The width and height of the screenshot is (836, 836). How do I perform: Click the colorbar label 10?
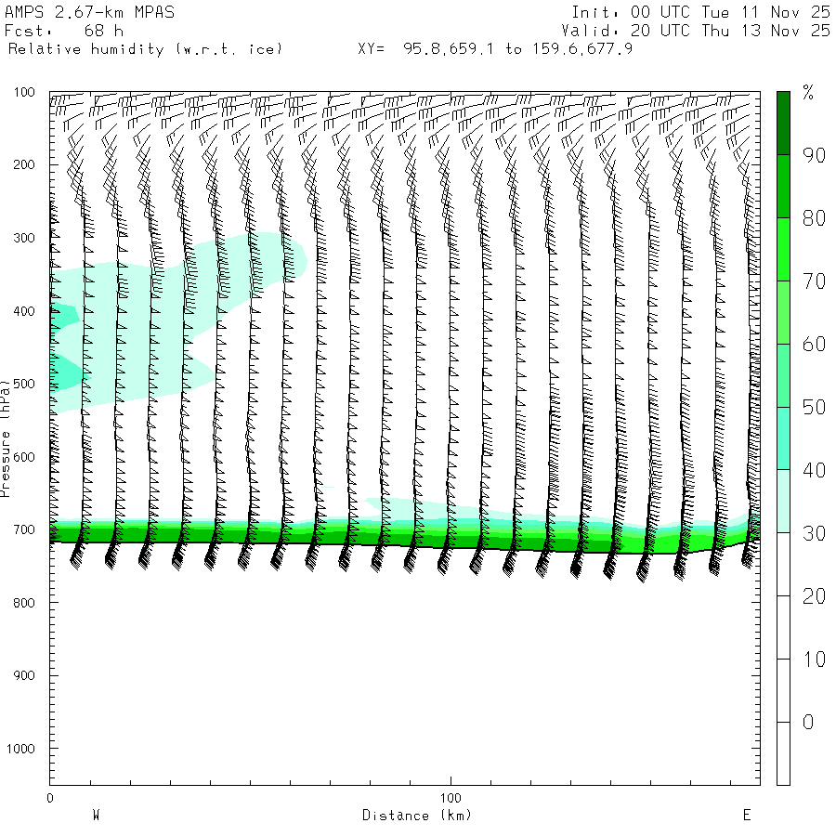[x=814, y=660]
